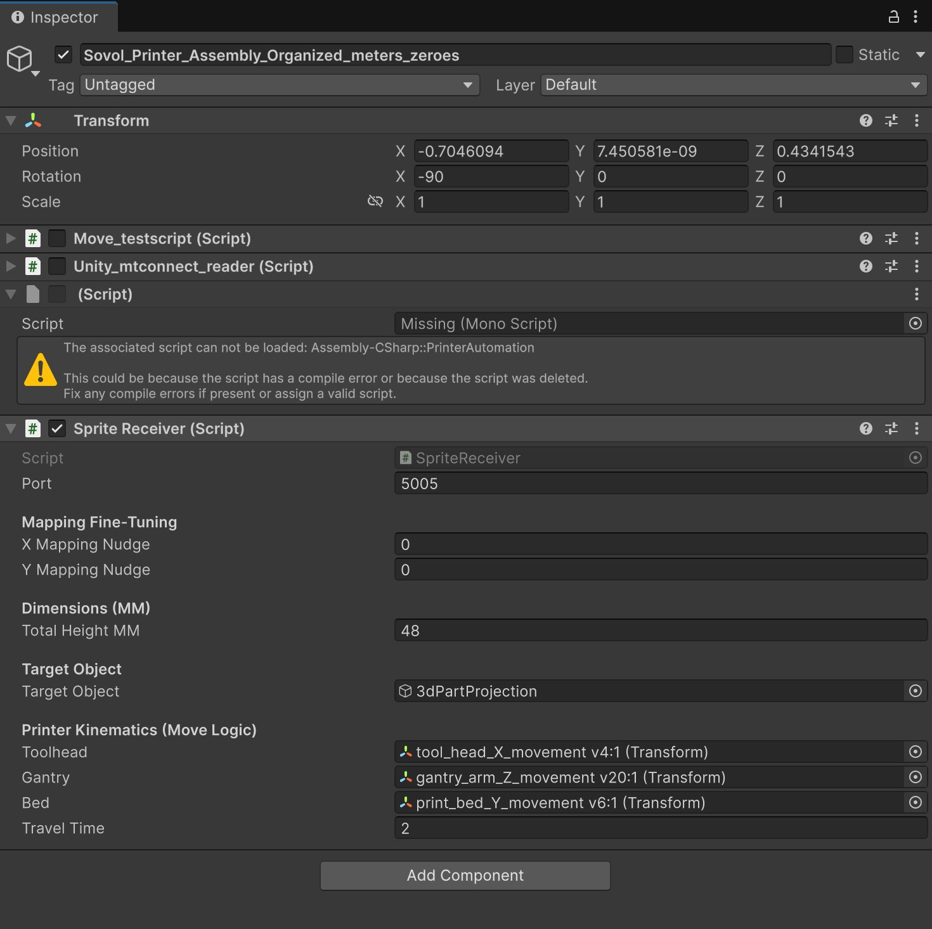Open object picker for Missing Mono Script
The height and width of the screenshot is (929, 932).
[x=916, y=323]
